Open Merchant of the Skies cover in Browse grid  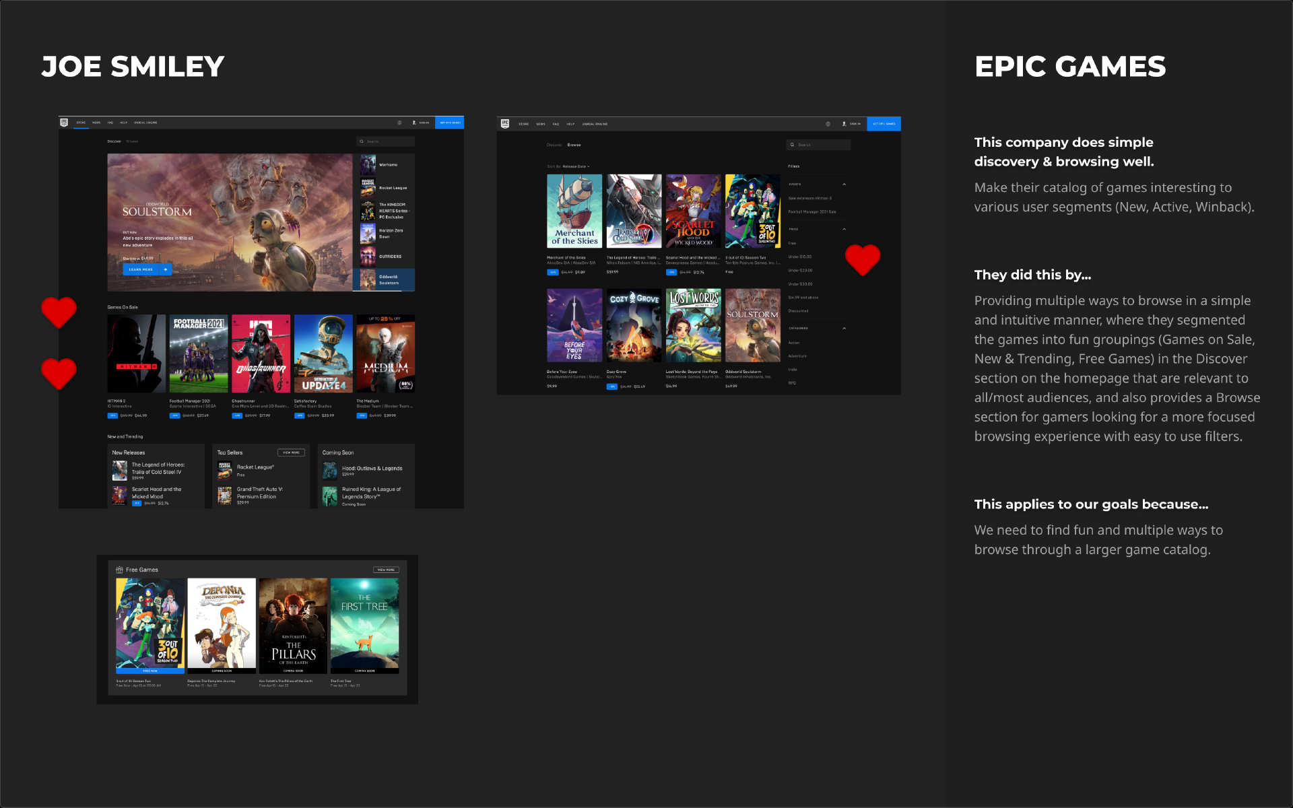click(x=574, y=211)
